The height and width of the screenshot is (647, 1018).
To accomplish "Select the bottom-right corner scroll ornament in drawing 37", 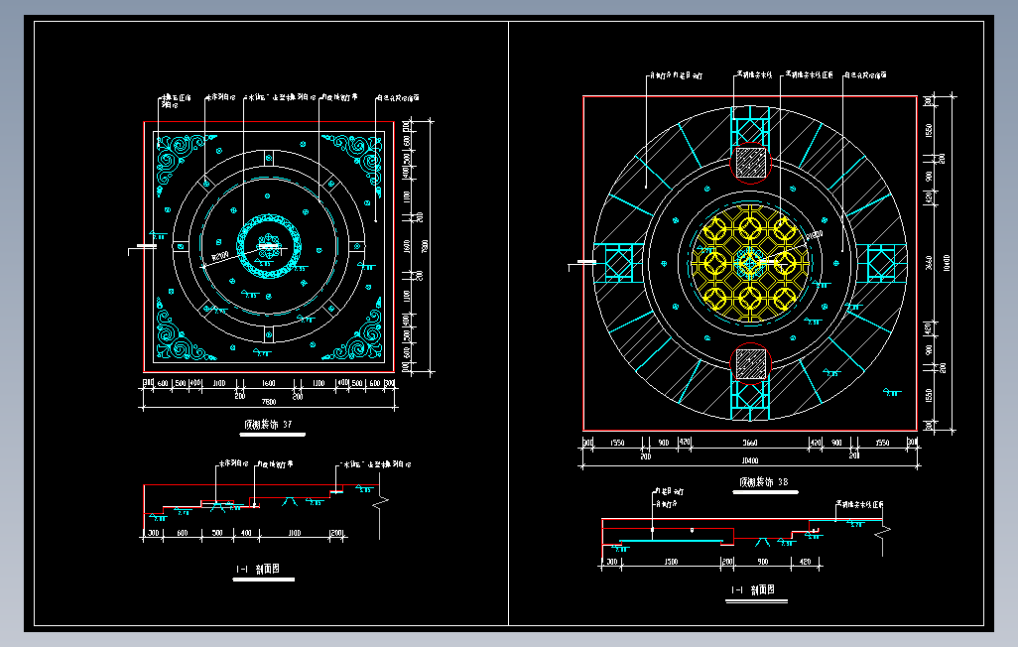I will click(x=352, y=329).
